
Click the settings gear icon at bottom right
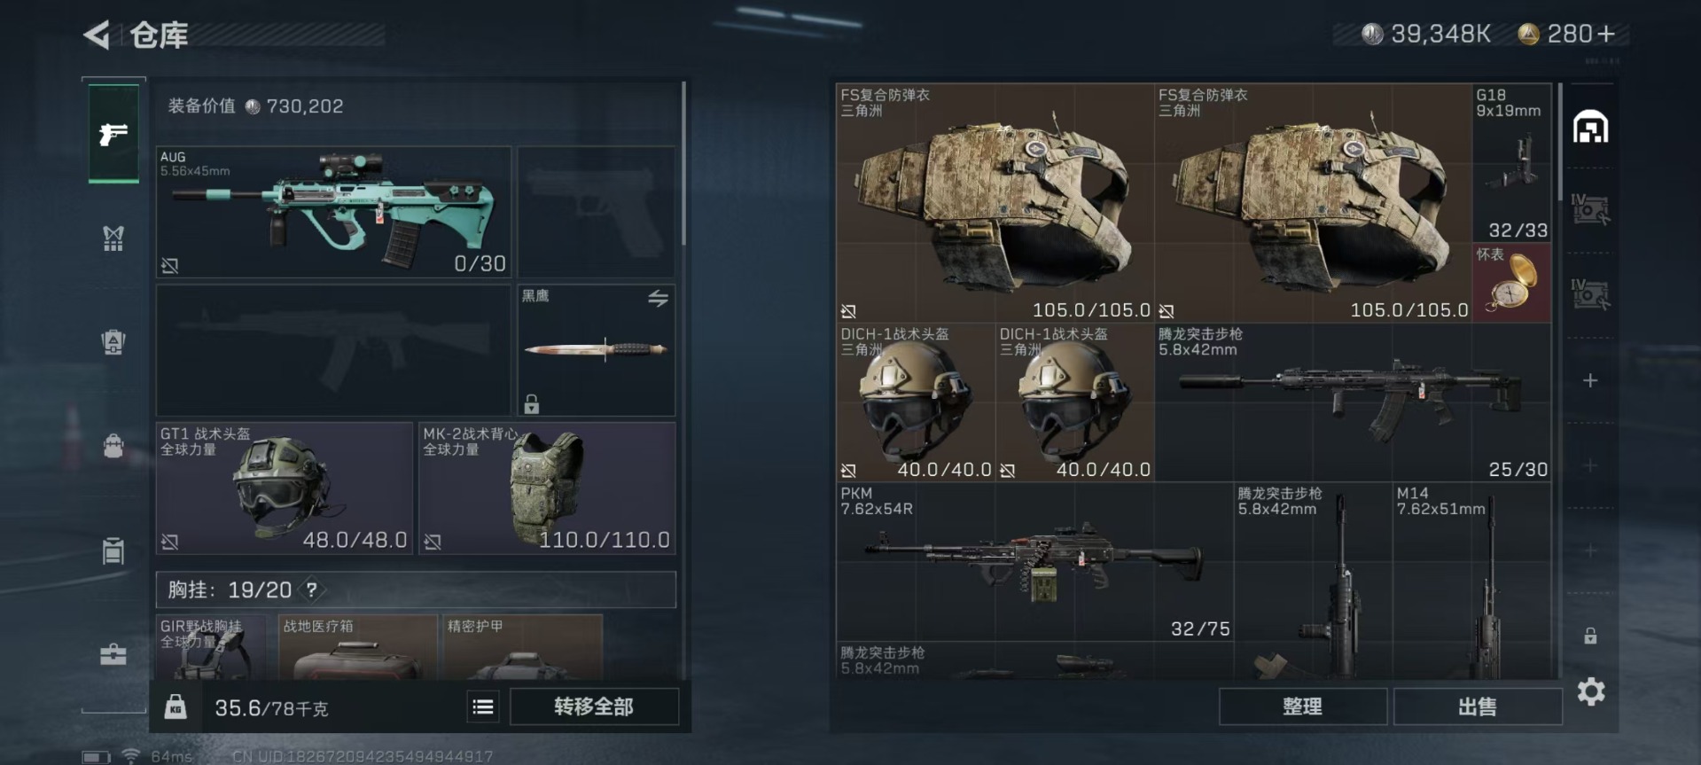[x=1591, y=691]
